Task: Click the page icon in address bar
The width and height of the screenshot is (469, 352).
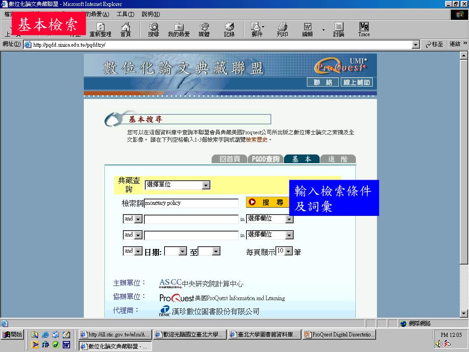Action: (27, 44)
